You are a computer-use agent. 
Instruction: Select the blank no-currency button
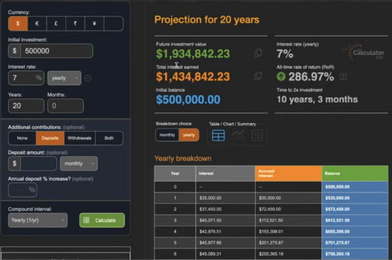click(x=114, y=24)
